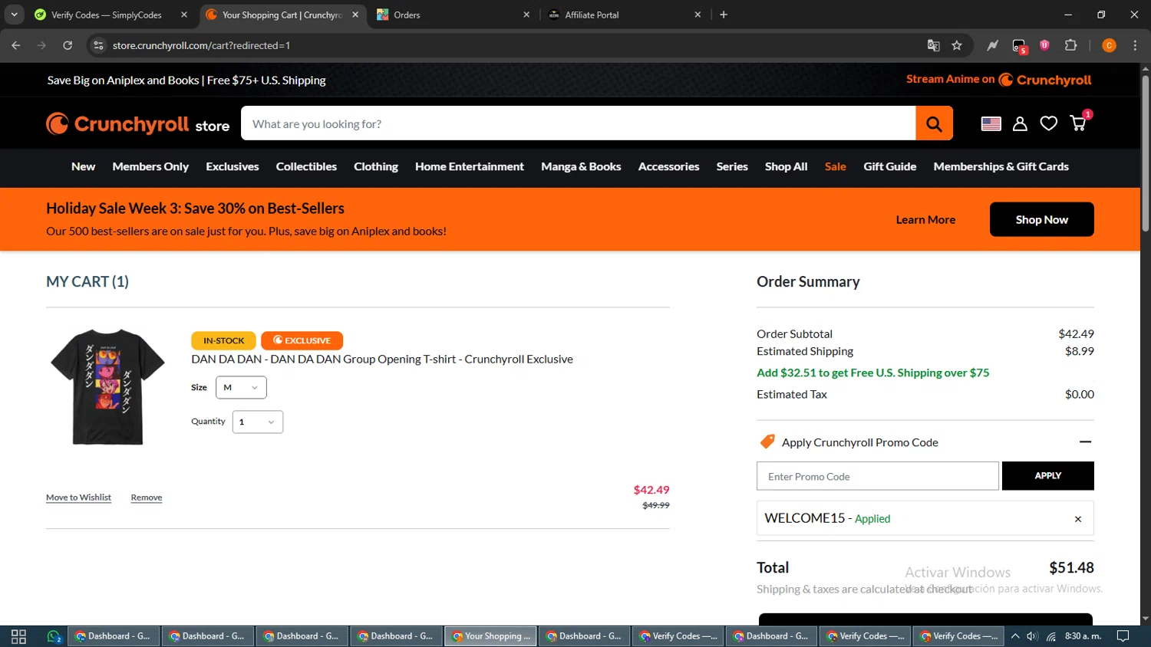Open the Members Only menu
This screenshot has height=647, width=1151.
150,166
